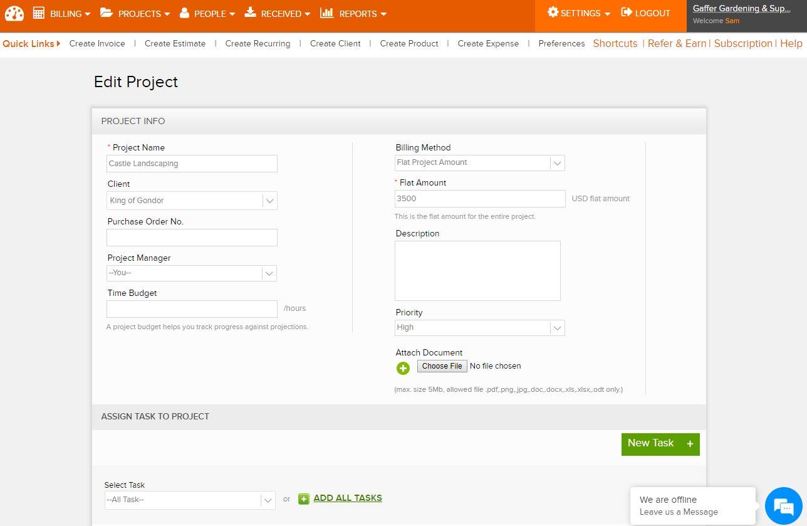The image size is (807, 526).
Task: Click the green plus icon beside Add All Tasks
Action: pyautogui.click(x=304, y=499)
